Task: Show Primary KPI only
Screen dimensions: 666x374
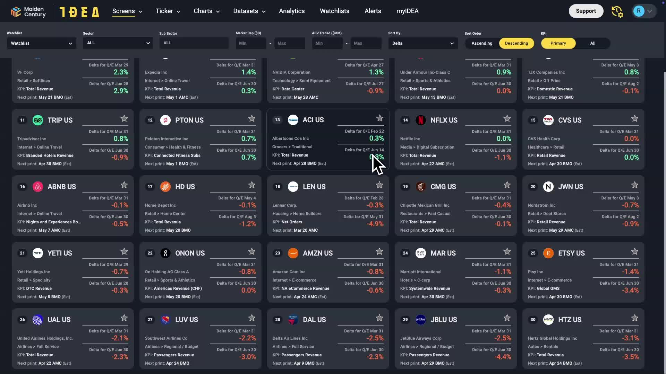Action: [558, 43]
